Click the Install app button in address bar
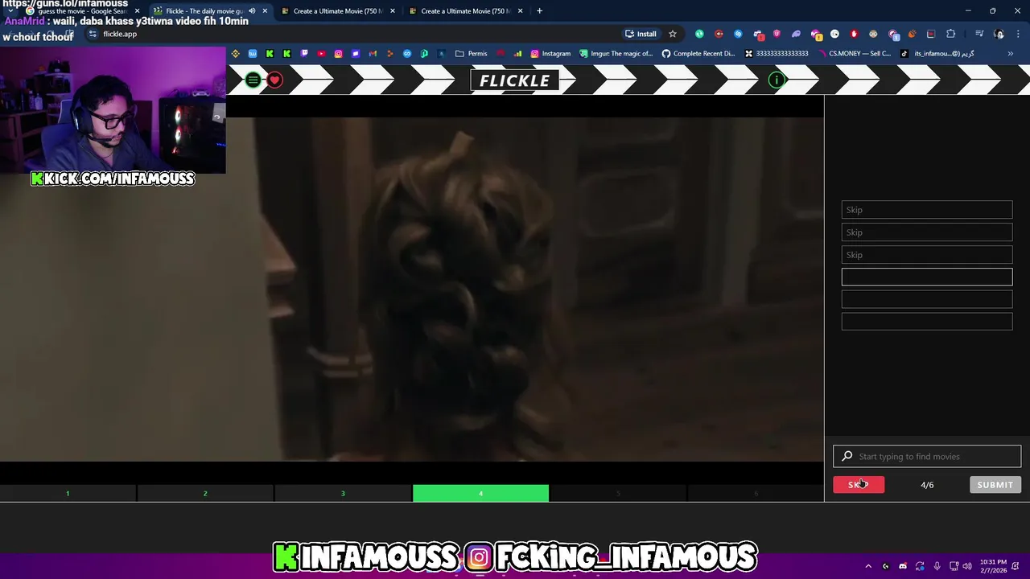 point(641,34)
